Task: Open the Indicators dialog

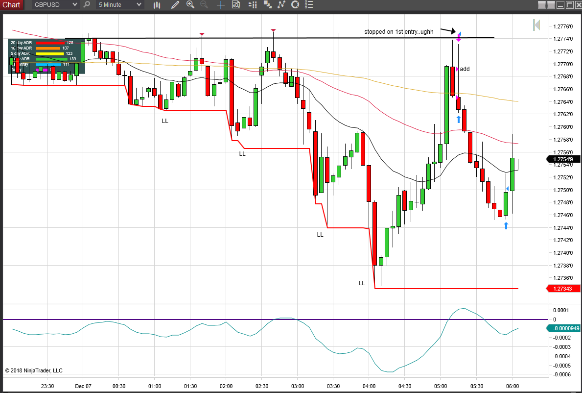Action: click(281, 5)
